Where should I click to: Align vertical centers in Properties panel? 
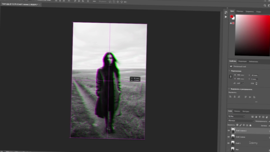pos(250,97)
